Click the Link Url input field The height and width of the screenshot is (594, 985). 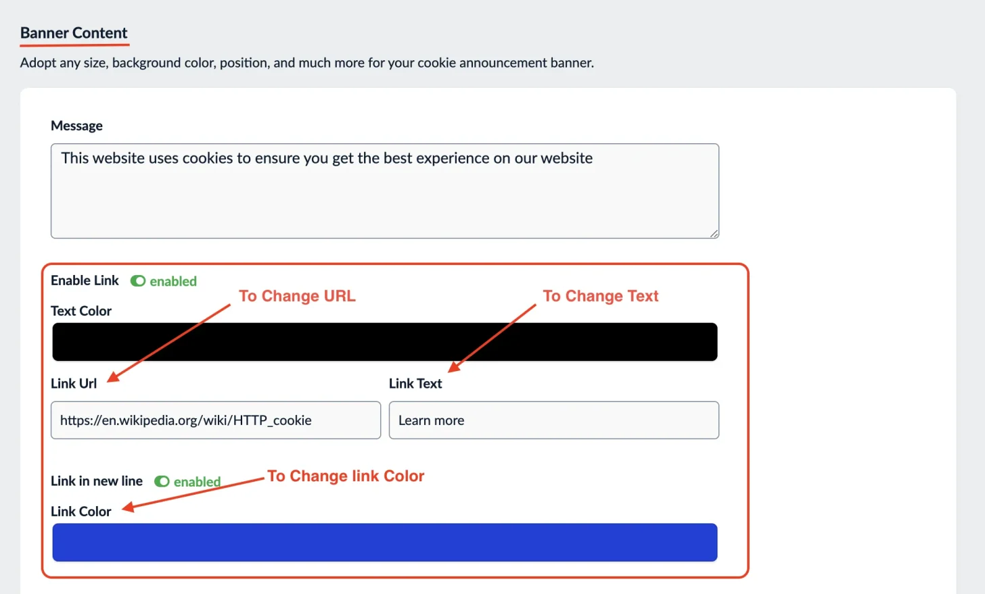click(216, 420)
